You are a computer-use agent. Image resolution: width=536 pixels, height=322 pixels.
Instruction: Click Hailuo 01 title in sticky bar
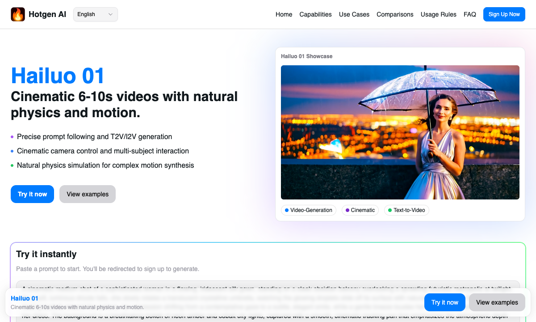24,298
